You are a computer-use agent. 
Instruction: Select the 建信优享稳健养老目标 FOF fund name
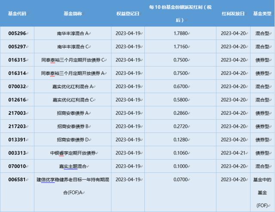(73, 186)
